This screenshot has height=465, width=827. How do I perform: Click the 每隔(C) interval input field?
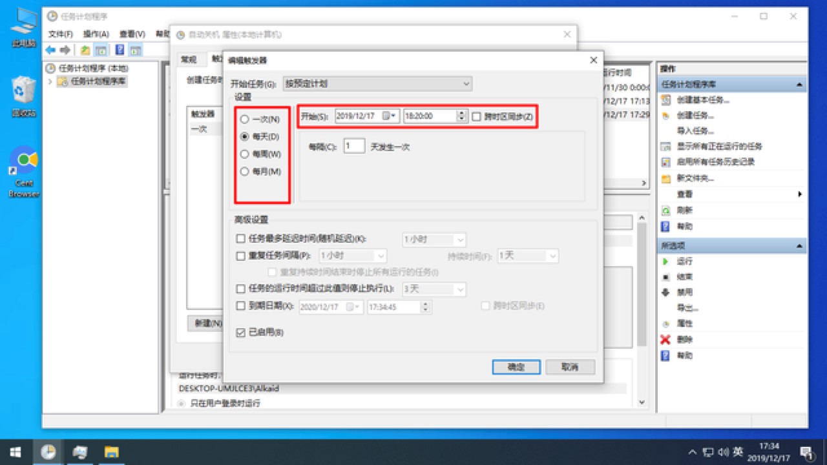point(353,146)
